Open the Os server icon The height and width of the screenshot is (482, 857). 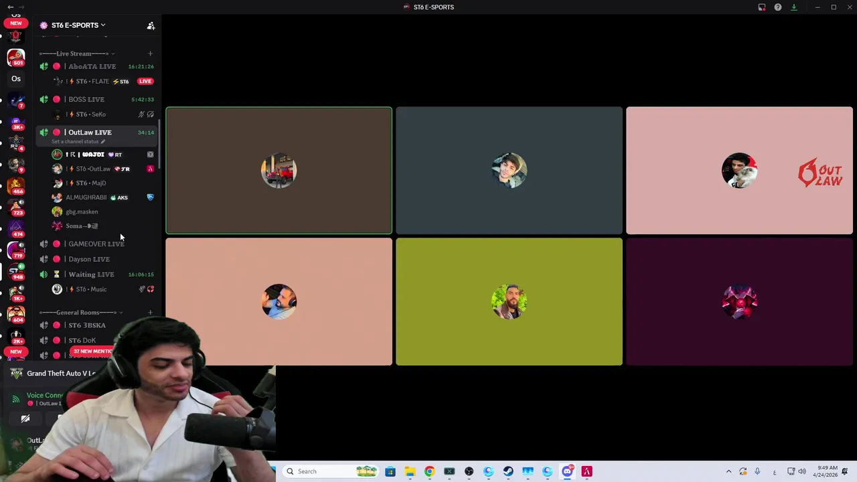click(x=16, y=79)
